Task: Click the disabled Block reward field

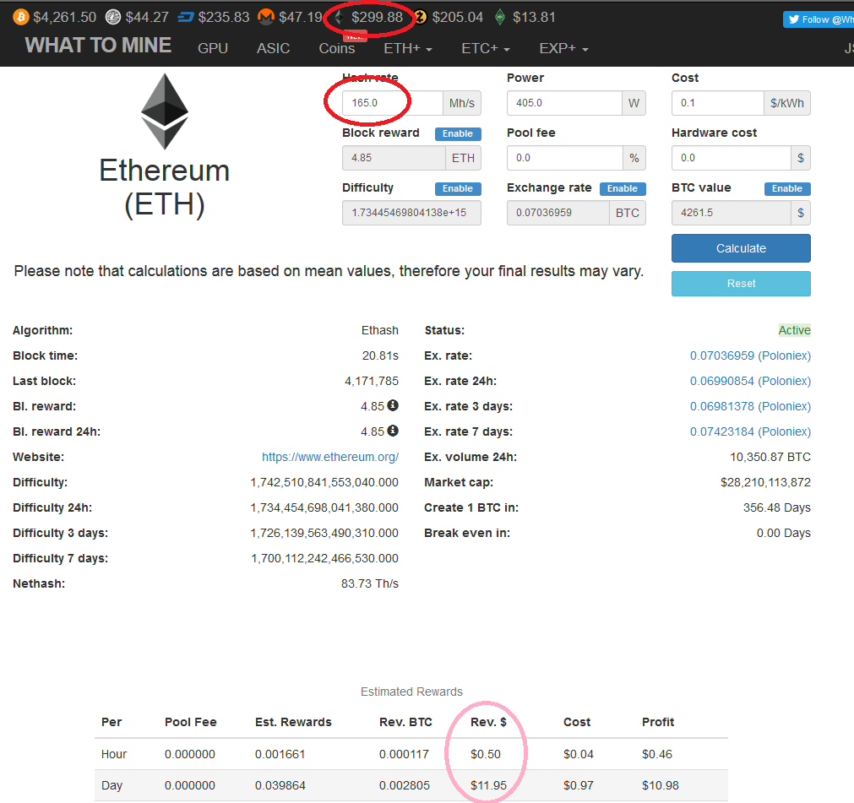Action: [394, 158]
